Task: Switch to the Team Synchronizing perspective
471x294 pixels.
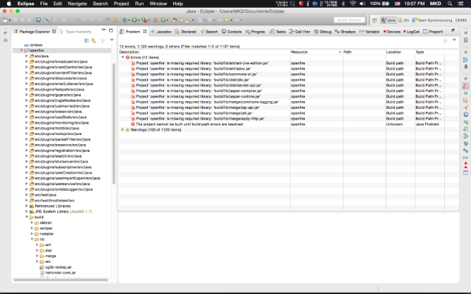Action: (432, 20)
